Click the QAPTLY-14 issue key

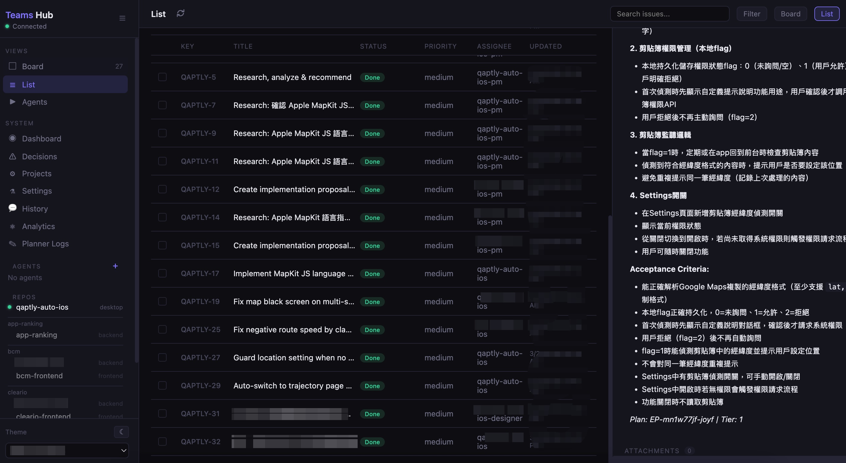[x=200, y=217]
